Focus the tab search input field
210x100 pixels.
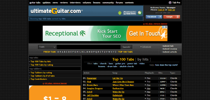[89, 47]
